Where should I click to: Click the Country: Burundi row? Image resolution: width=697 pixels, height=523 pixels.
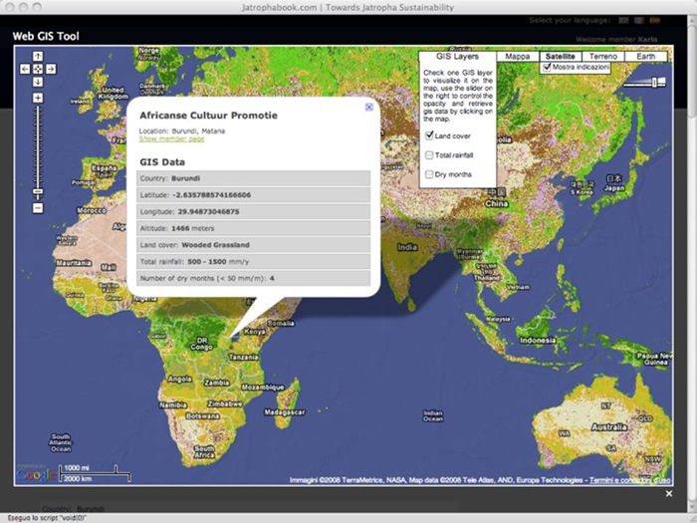coord(253,178)
